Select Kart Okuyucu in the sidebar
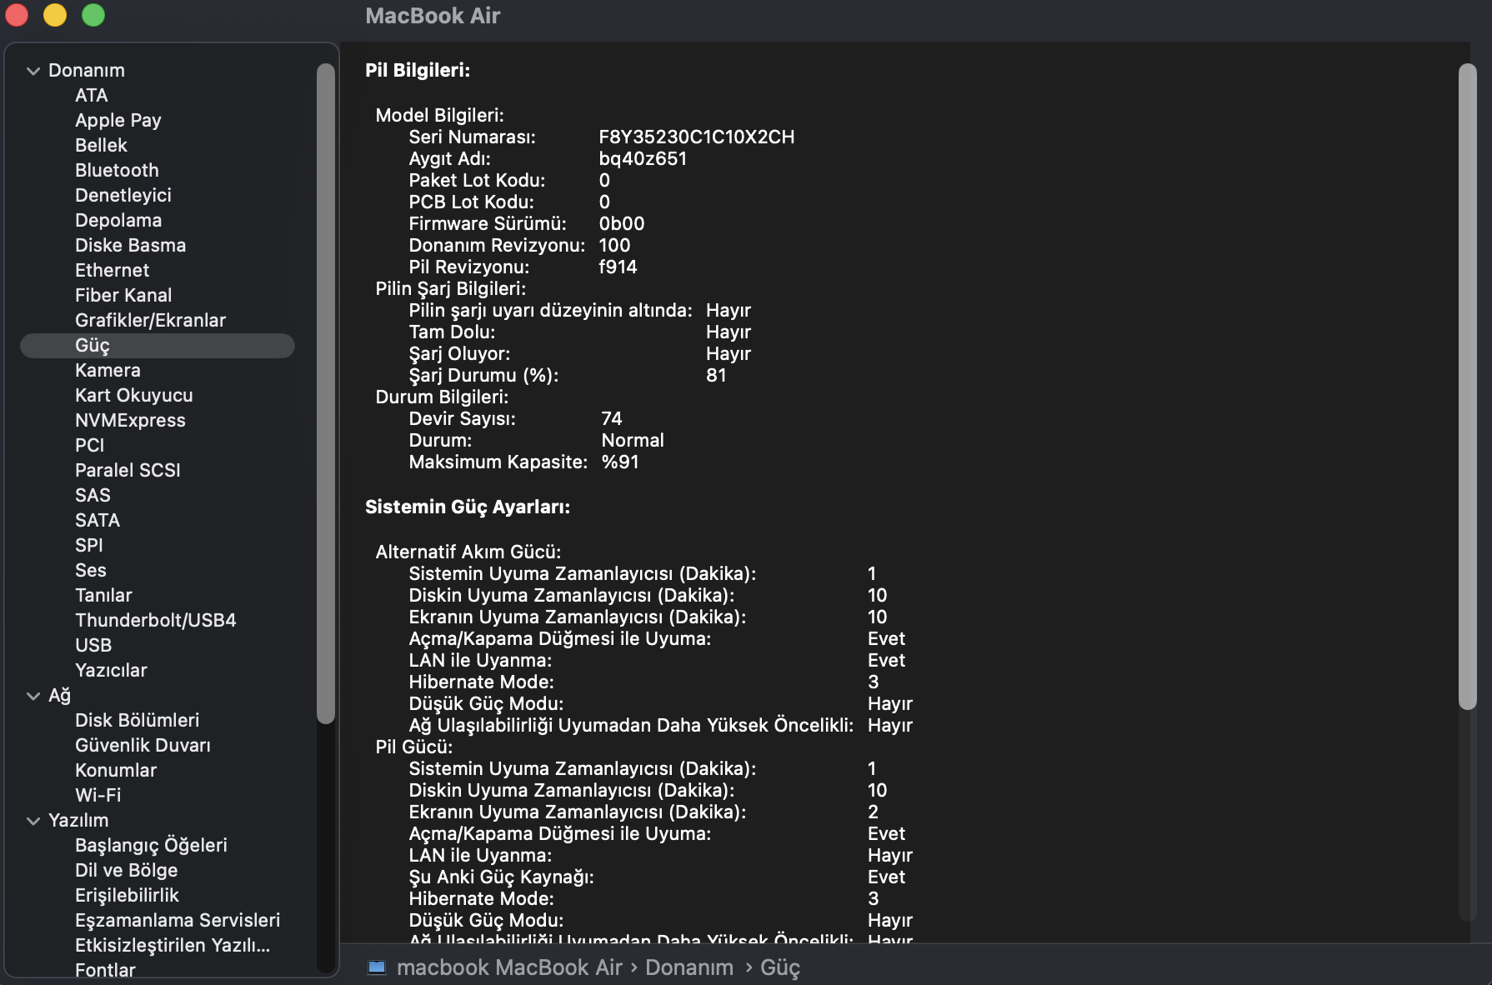This screenshot has width=1492, height=985. coord(133,396)
